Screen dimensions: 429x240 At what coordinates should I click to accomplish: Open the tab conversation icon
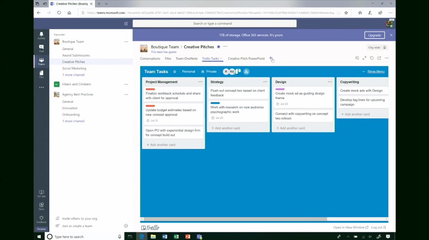[357, 58]
